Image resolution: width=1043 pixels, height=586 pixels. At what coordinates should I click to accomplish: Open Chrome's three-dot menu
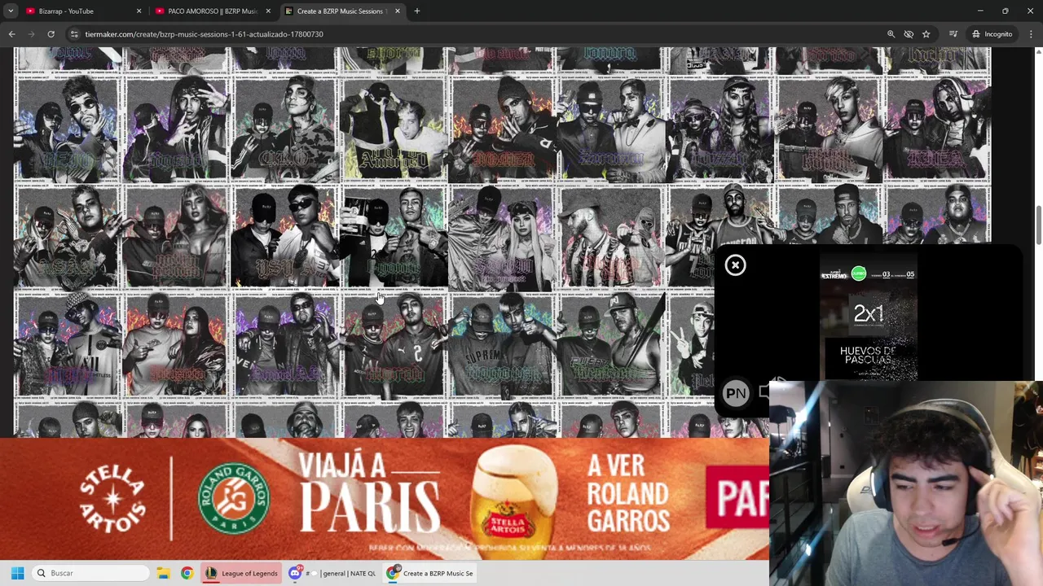point(1031,34)
